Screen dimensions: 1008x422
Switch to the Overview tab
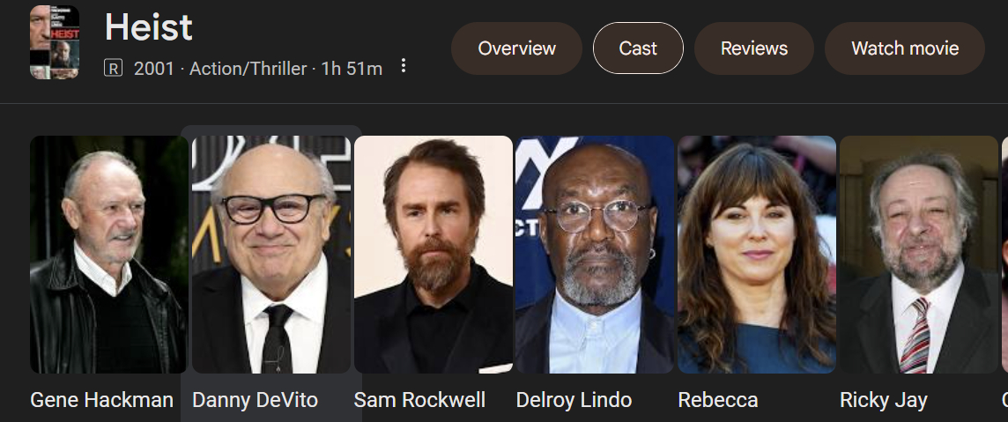(x=516, y=48)
